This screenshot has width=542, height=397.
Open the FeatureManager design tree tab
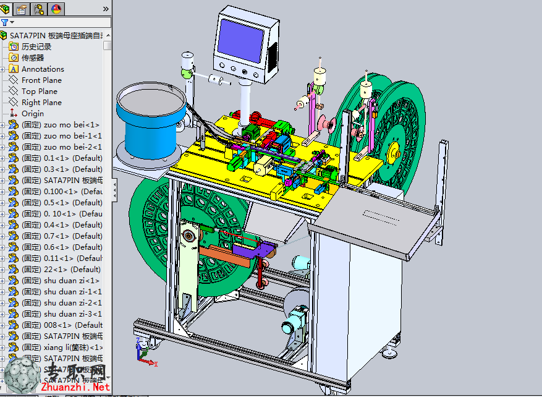point(6,9)
